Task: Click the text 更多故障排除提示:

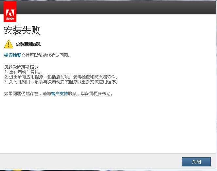Action: 22,67
